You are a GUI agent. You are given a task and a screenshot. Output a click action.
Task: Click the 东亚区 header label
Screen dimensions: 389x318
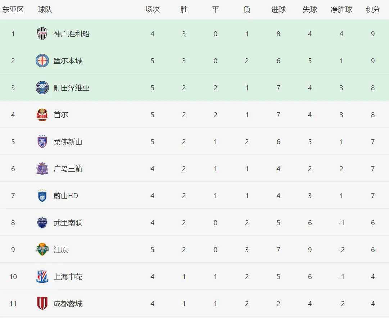13,10
